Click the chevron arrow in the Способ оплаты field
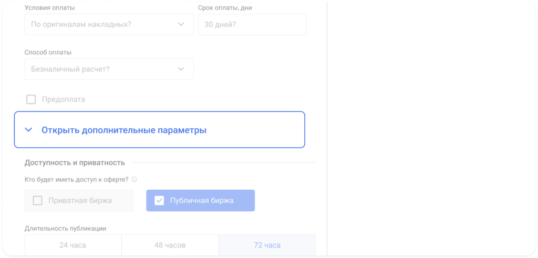 [181, 69]
